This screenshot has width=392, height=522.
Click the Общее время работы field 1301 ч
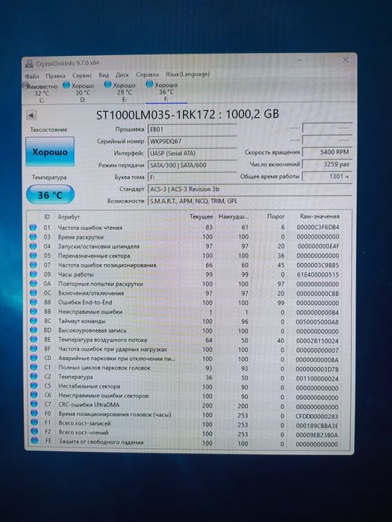coord(327,176)
